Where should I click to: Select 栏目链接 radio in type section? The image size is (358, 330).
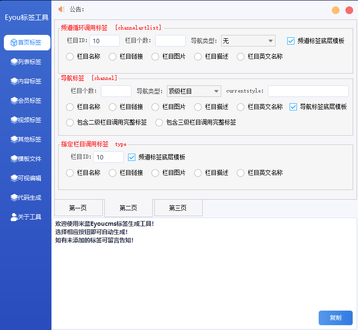(113, 173)
